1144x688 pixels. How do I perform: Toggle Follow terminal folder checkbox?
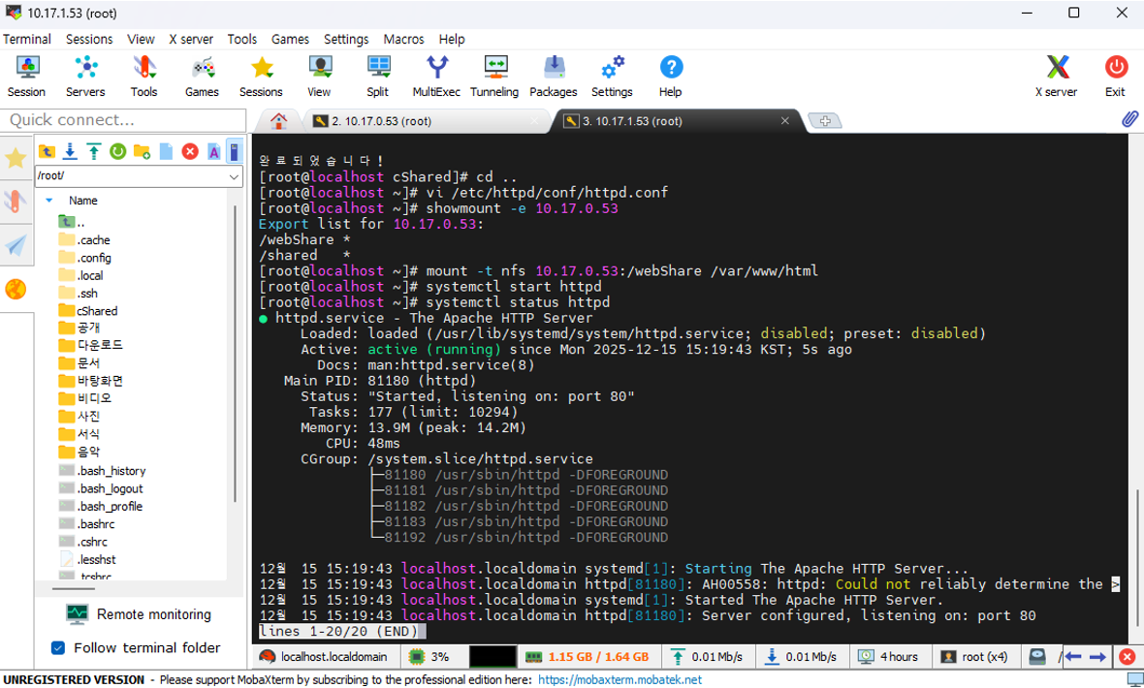[58, 648]
